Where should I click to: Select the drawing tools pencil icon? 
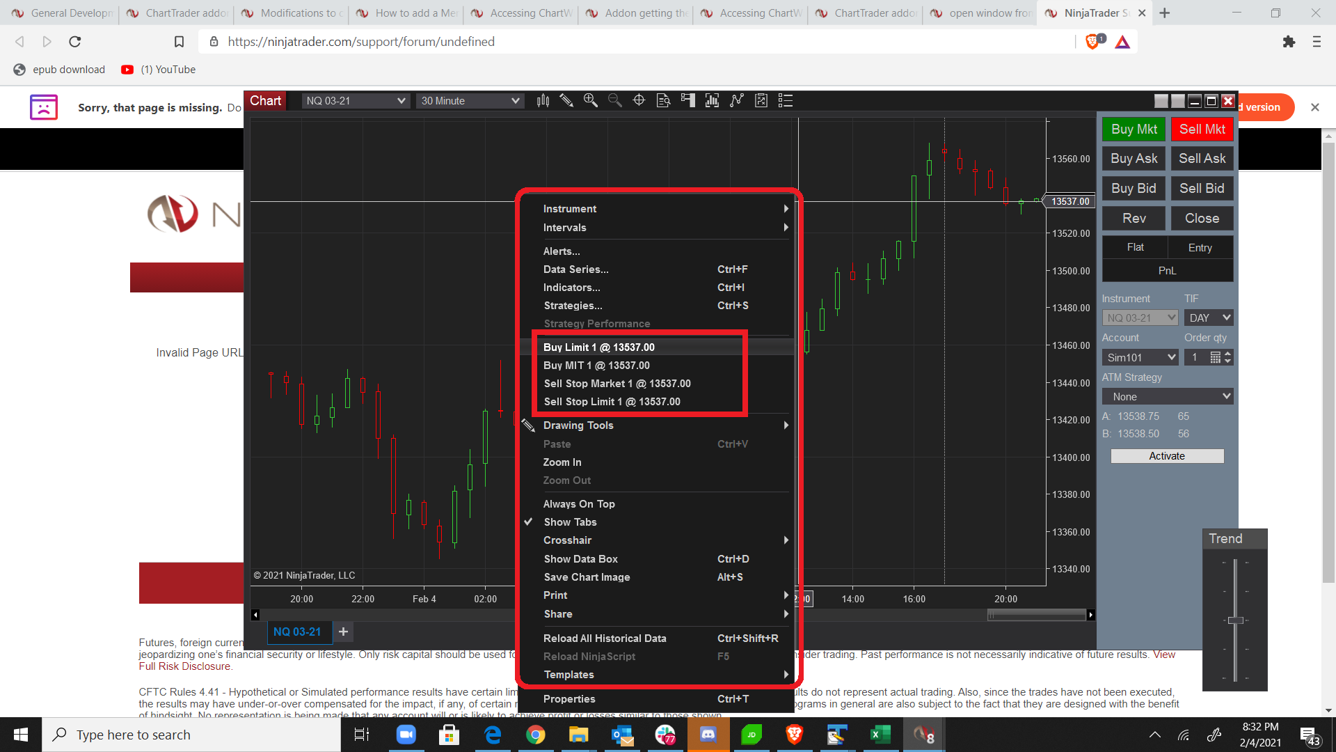coord(566,101)
